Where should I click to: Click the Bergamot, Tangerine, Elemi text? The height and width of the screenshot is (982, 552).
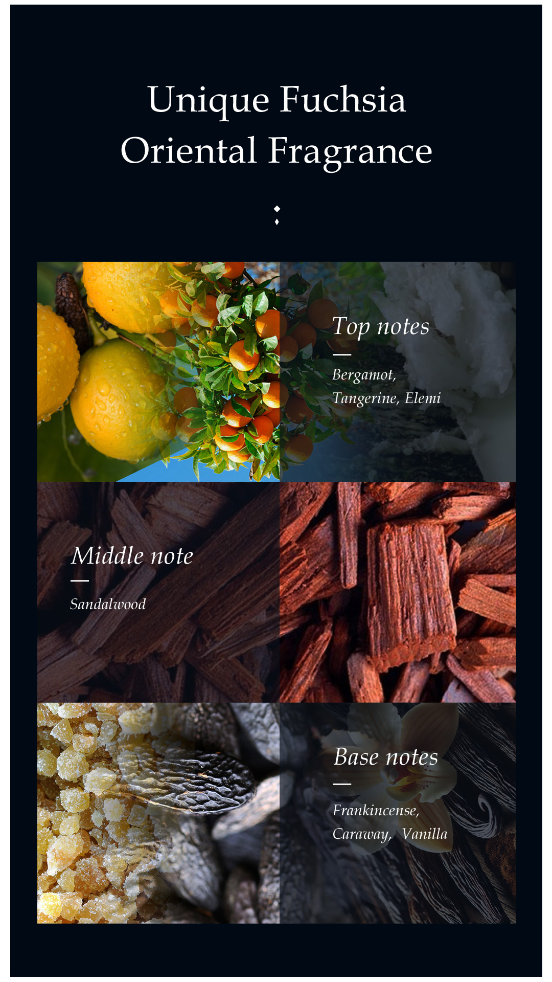coord(386,387)
